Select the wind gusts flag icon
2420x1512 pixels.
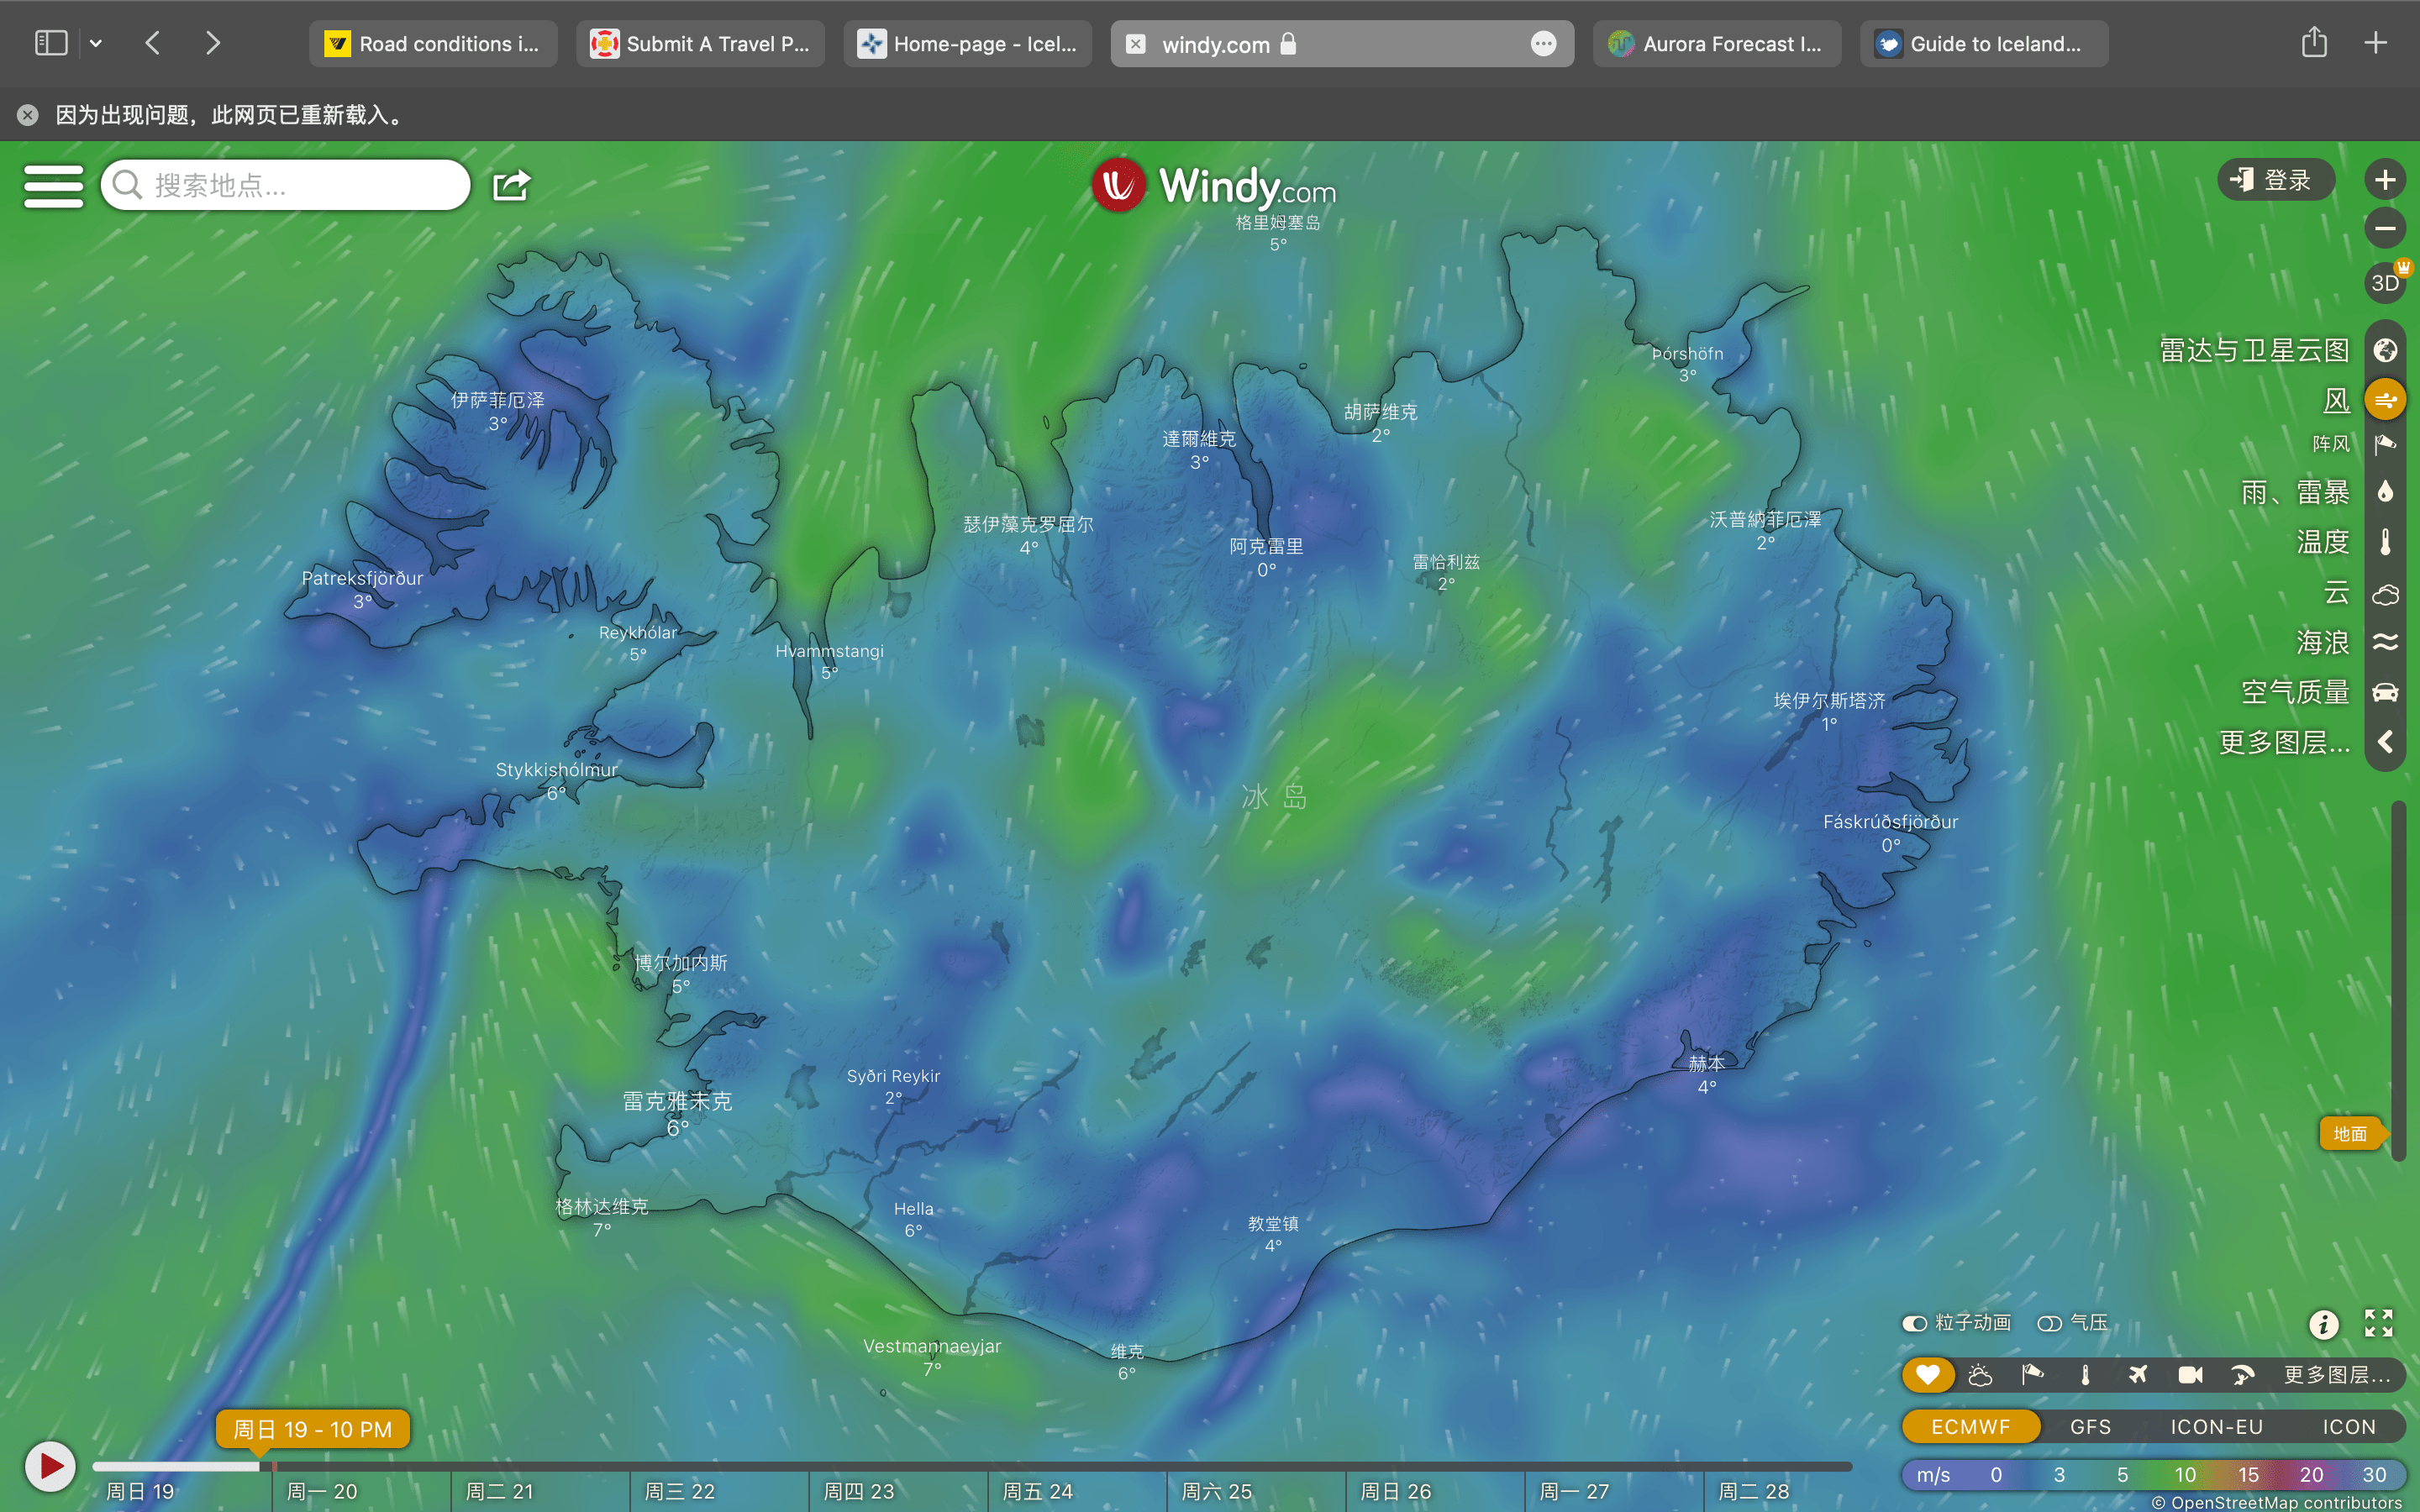(x=2385, y=444)
